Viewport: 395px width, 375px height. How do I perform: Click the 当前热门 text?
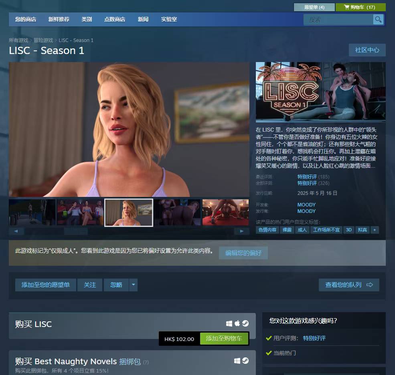[x=285, y=353]
